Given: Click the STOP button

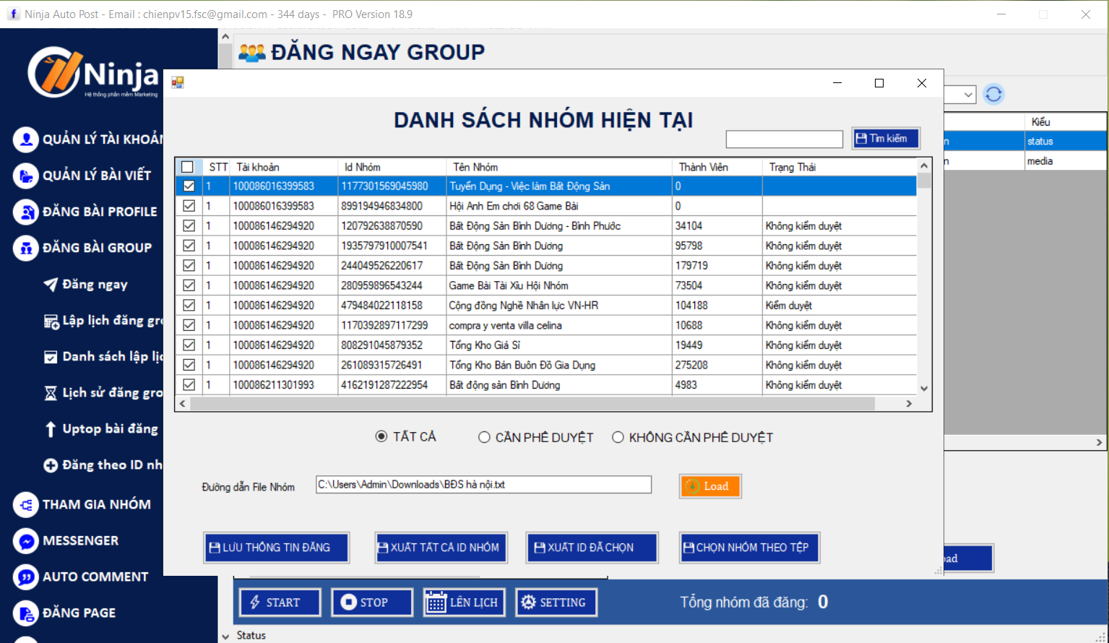Looking at the screenshot, I should [x=372, y=603].
